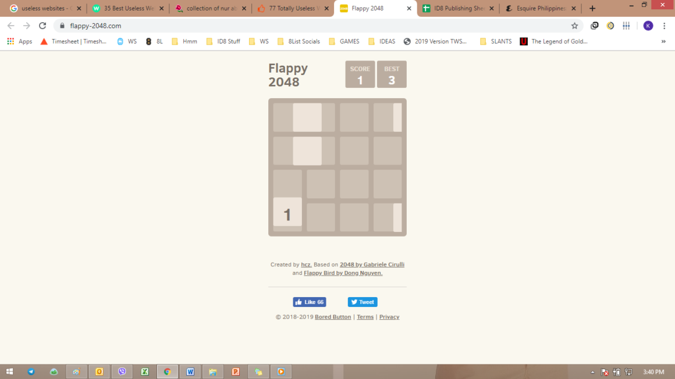Viewport: 675px width, 379px height.
Task: Open the Terms footer link
Action: pyautogui.click(x=365, y=317)
